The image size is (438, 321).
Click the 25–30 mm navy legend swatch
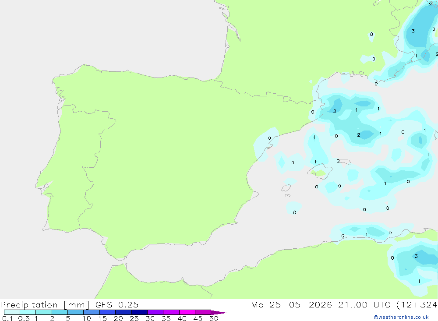[139, 312]
